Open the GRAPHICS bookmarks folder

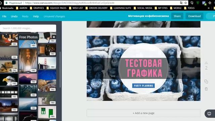(x=37, y=8)
